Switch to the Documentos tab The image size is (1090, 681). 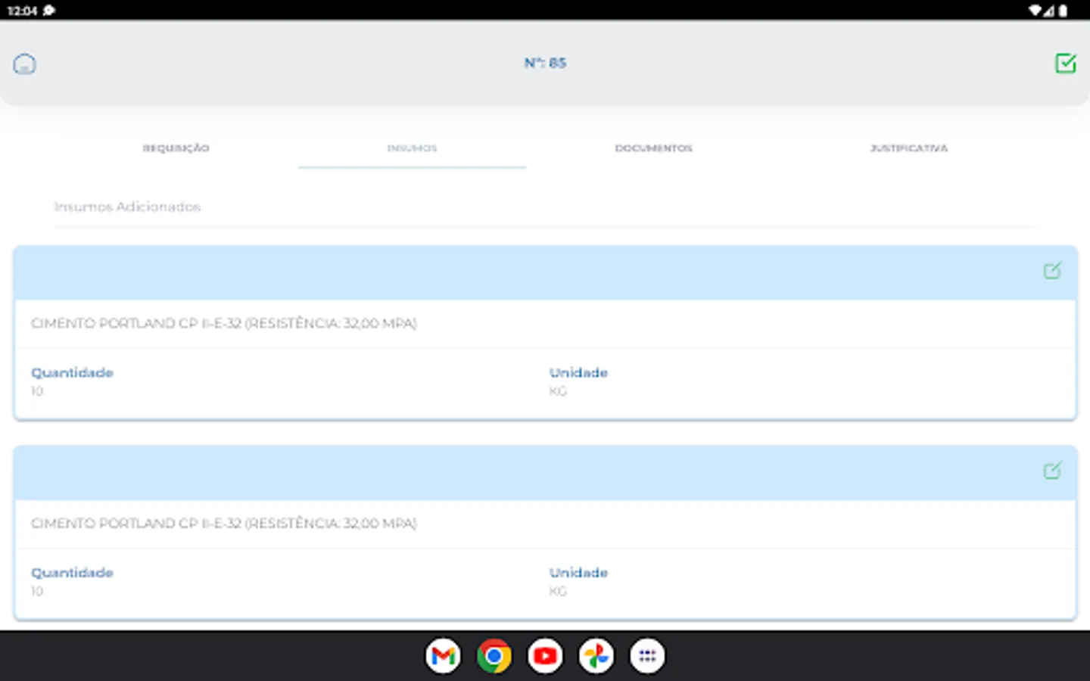pos(653,148)
